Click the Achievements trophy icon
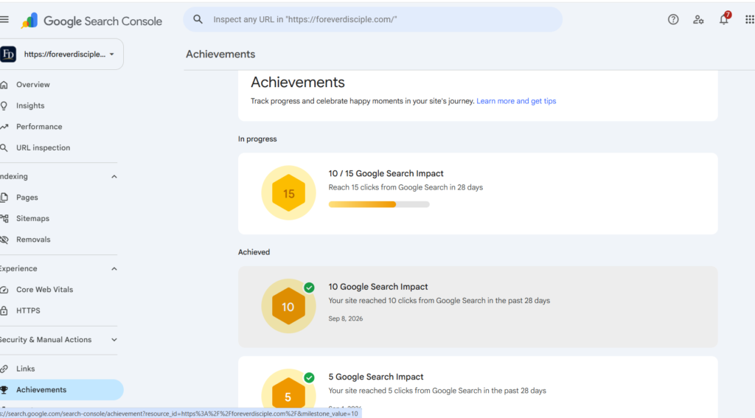The height and width of the screenshot is (418, 755). (4, 389)
